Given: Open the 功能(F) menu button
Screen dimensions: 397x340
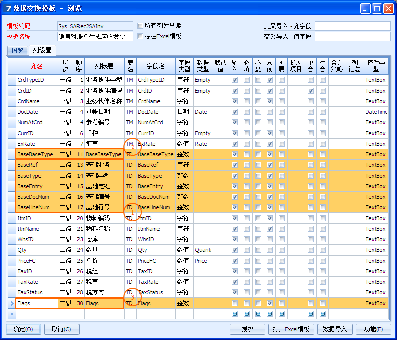Looking at the screenshot, I should (x=374, y=329).
